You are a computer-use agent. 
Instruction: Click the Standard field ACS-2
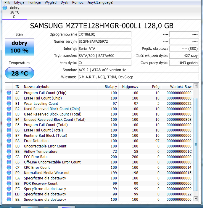pos(139,70)
